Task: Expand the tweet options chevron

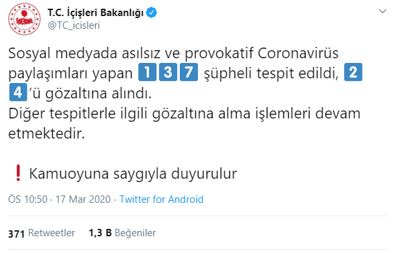Action: [x=382, y=11]
